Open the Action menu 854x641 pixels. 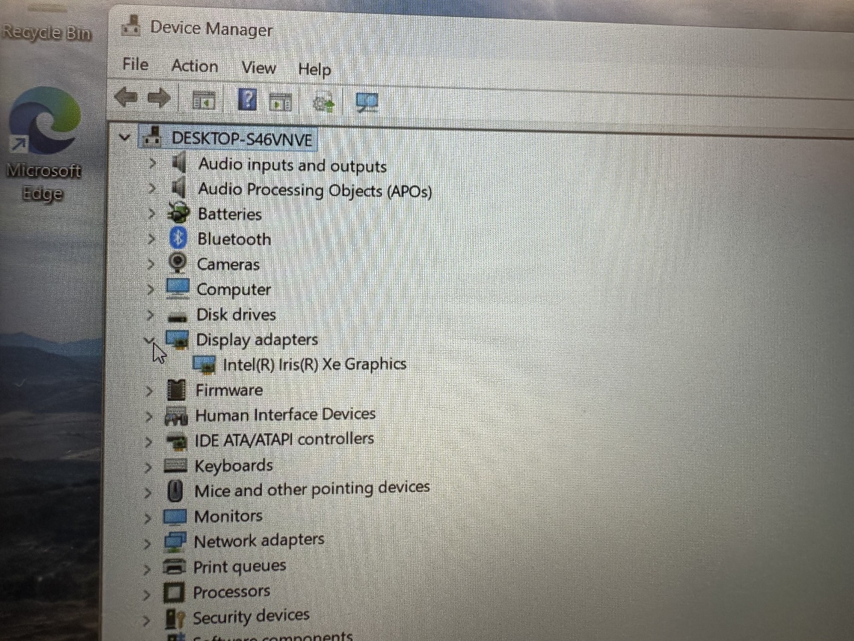pyautogui.click(x=195, y=66)
